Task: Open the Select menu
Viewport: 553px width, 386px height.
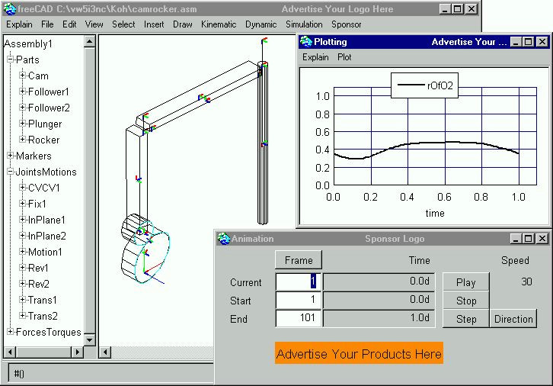Action: (124, 24)
